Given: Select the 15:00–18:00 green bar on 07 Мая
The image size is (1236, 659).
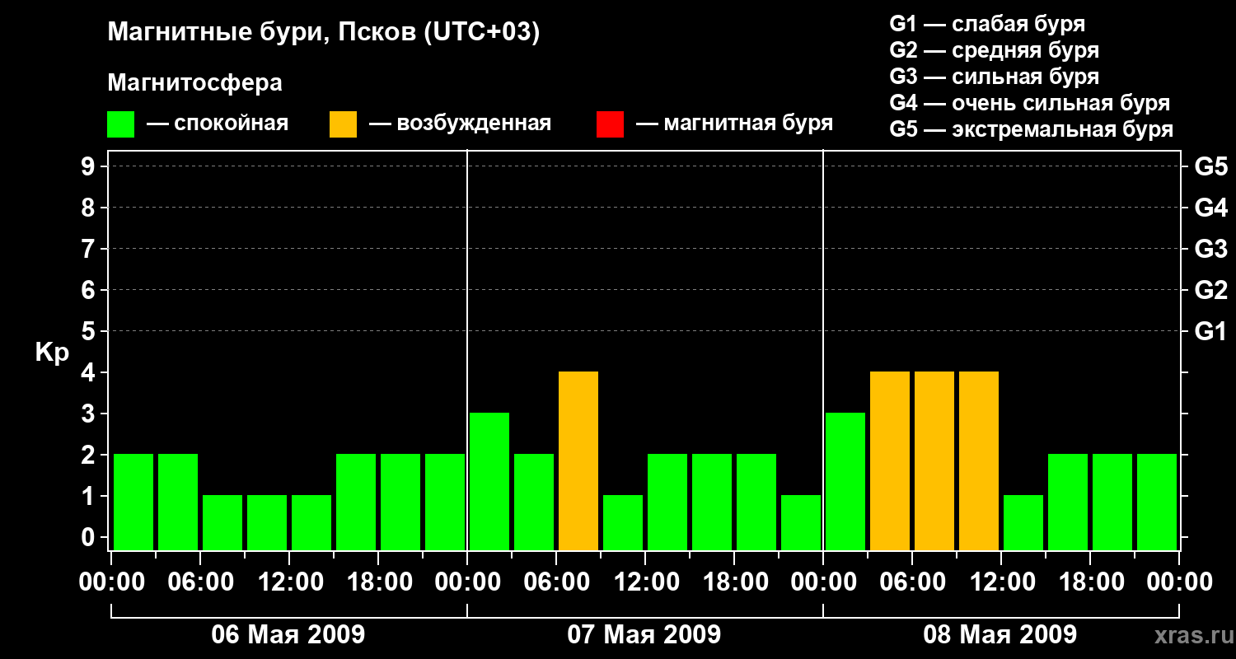Looking at the screenshot, I should 712,502.
